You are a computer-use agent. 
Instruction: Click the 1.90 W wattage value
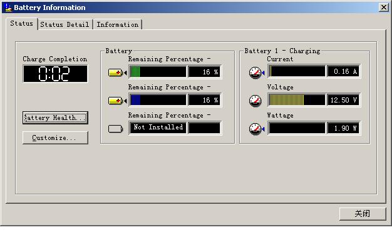point(344,128)
